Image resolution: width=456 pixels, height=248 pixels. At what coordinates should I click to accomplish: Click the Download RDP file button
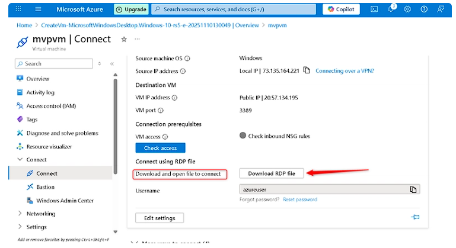272,173
